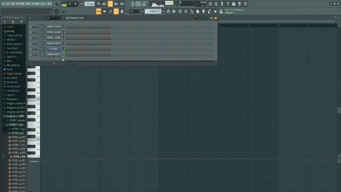Expand the Demo projects folder
Screen dimensions: 341x192
coord(14,44)
